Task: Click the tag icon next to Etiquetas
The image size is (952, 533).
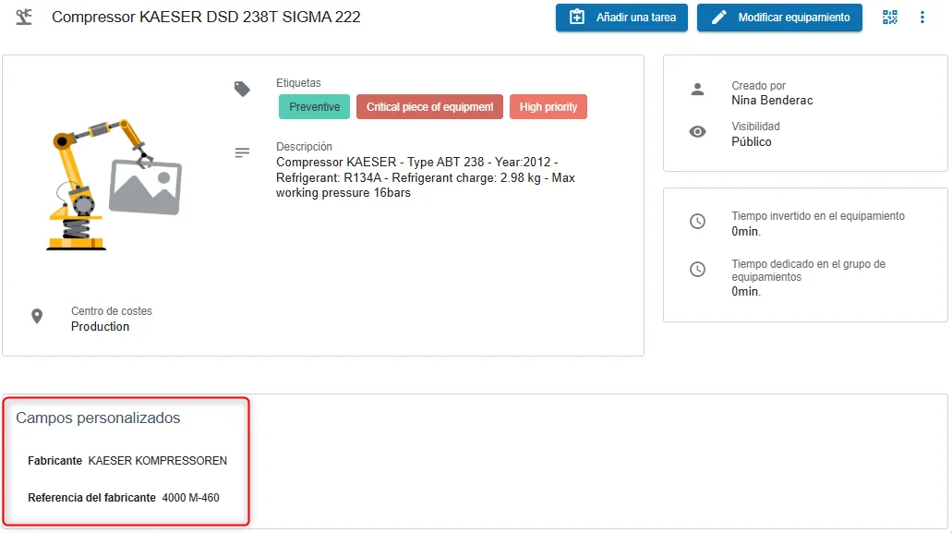Action: [x=242, y=90]
